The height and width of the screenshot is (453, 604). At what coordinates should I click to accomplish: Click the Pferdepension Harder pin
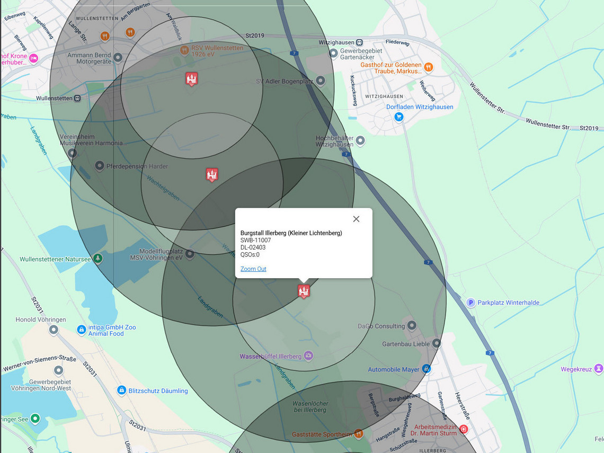pyautogui.click(x=100, y=166)
